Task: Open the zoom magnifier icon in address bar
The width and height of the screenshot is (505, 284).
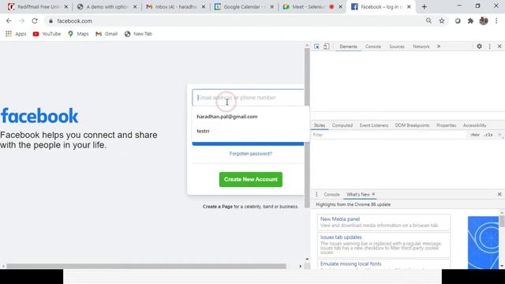Action: coord(428,21)
